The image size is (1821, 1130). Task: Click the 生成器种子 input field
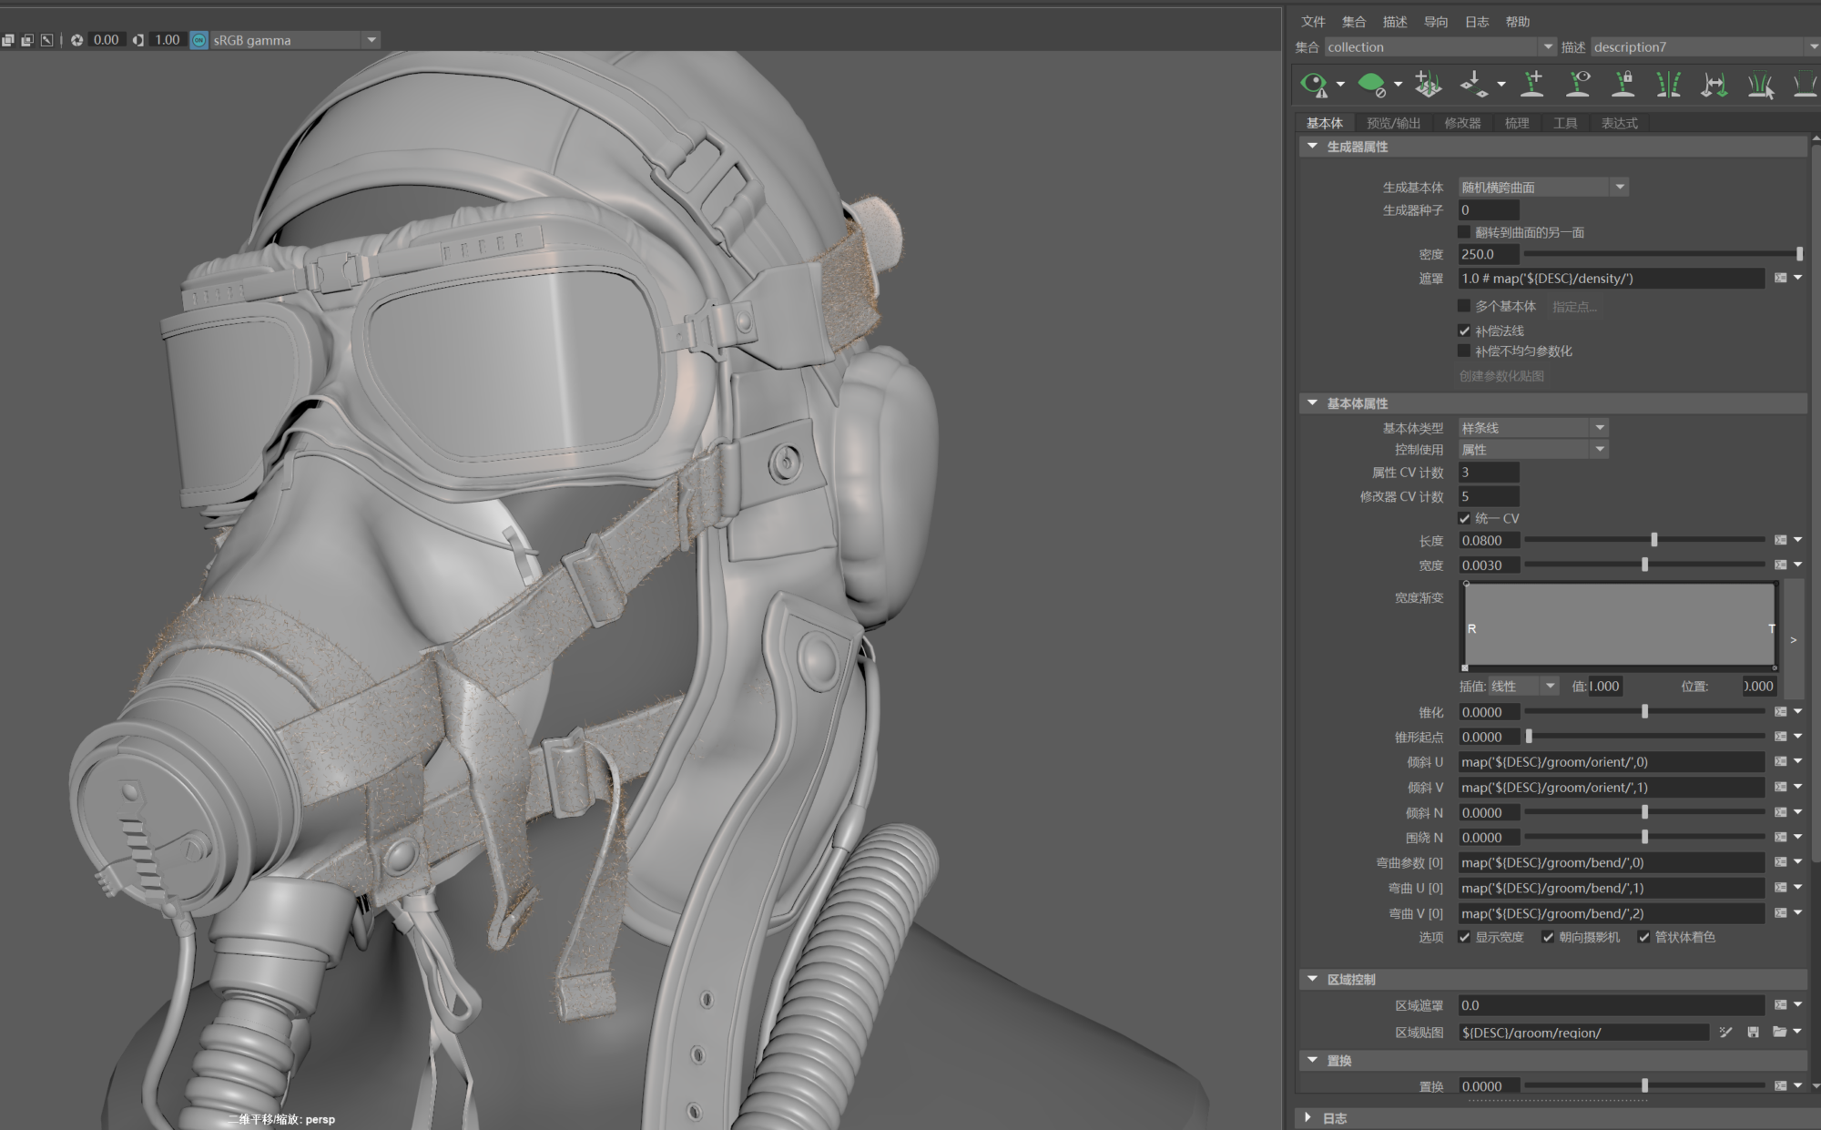[x=1488, y=209]
